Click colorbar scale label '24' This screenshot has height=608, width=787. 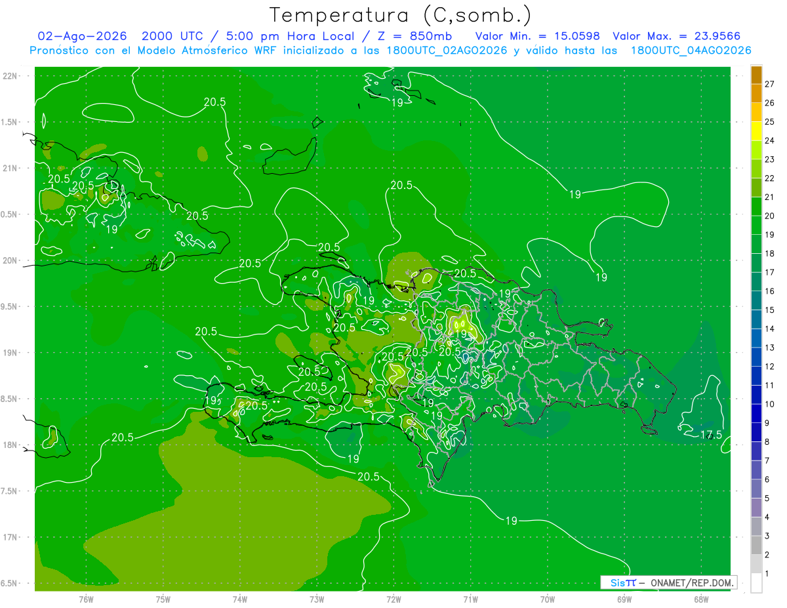769,140
